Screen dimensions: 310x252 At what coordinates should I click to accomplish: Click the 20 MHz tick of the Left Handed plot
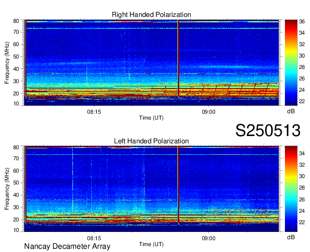[16, 220]
